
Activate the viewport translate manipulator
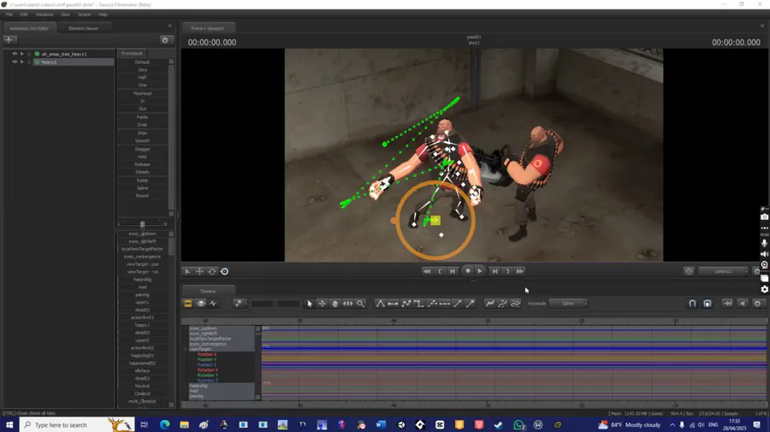(199, 271)
